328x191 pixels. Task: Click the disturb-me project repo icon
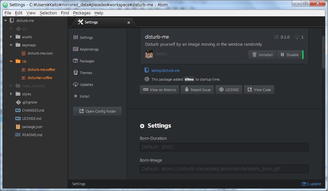tap(12, 21)
